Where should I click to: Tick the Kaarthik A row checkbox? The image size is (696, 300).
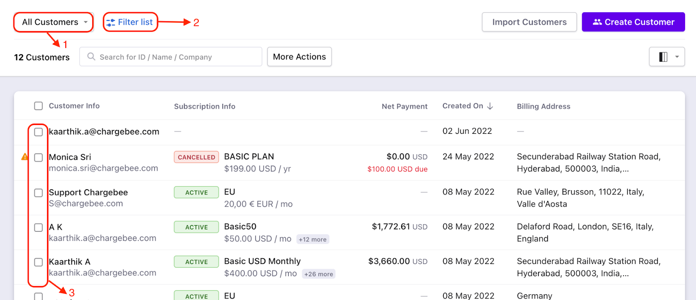coord(39,262)
